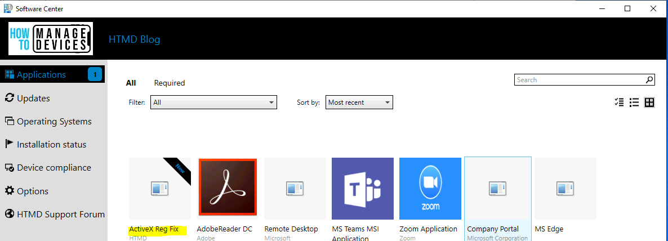The width and height of the screenshot is (668, 241).
Task: Switch to list view
Action: [634, 102]
